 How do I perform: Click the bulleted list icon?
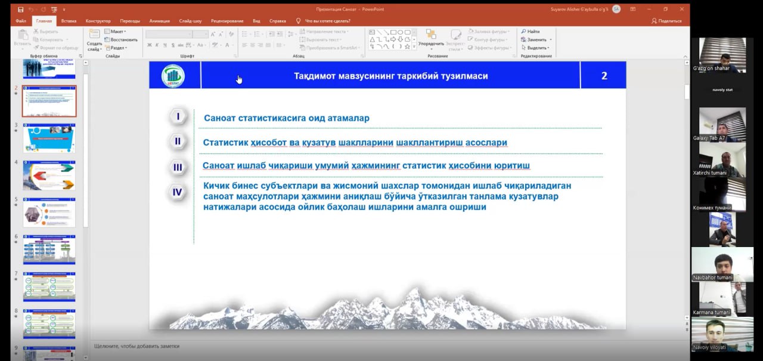246,34
